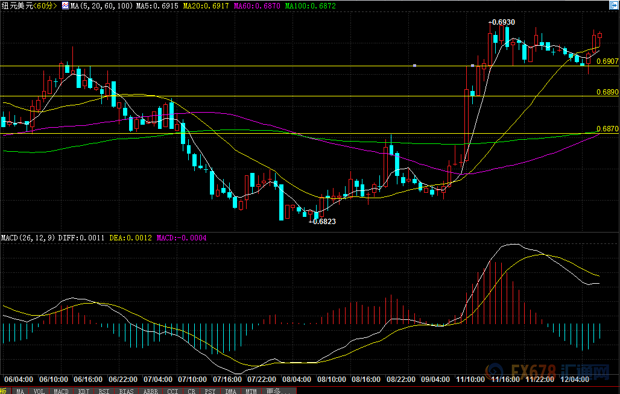The width and height of the screenshot is (620, 394).
Task: Open the 60分 timeframe selector
Action: (45, 5)
